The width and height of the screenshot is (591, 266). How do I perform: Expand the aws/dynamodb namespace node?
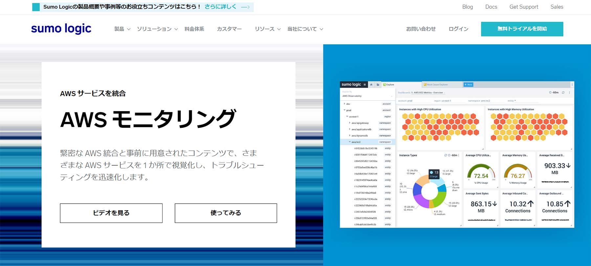tap(350, 135)
